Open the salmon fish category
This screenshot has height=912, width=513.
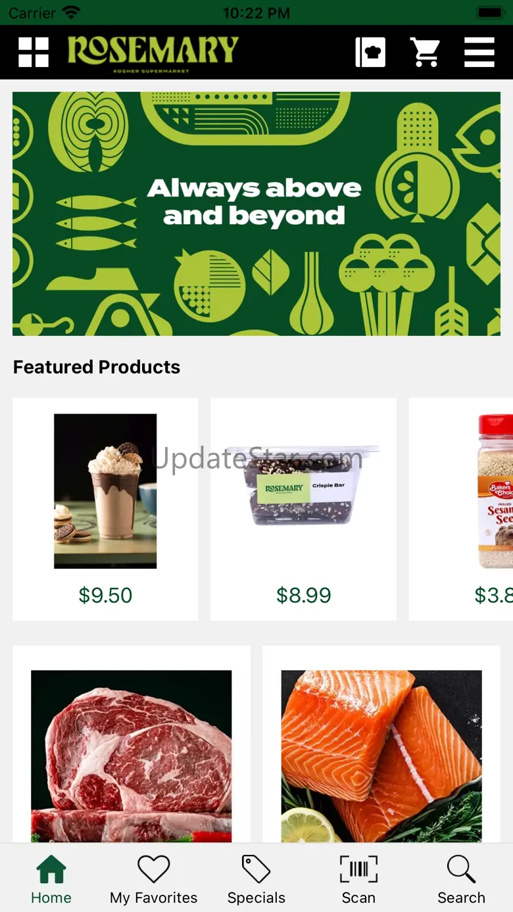tap(381, 744)
